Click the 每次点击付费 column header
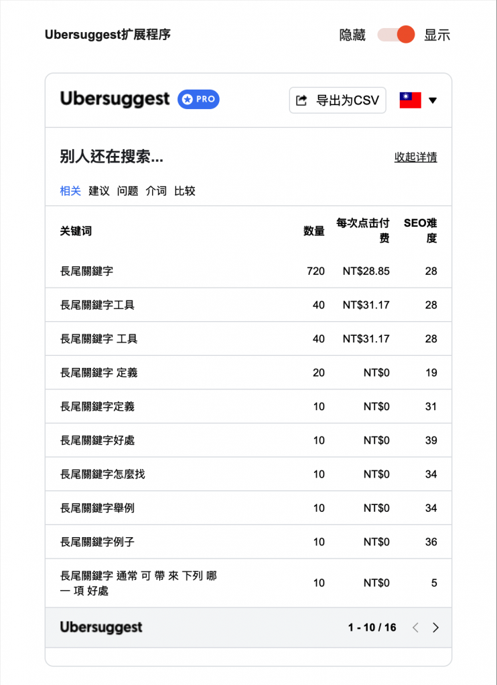The width and height of the screenshot is (497, 685). (362, 230)
